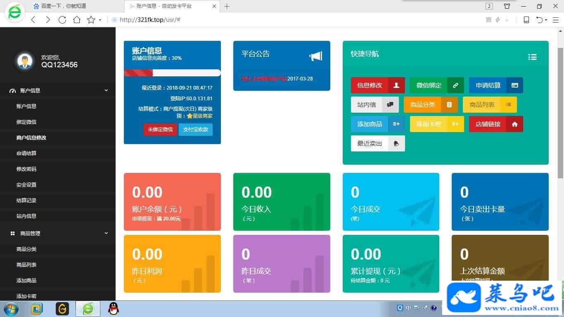Go to the browser home page icon
Viewport: 564px width, 317px height.
click(76, 20)
